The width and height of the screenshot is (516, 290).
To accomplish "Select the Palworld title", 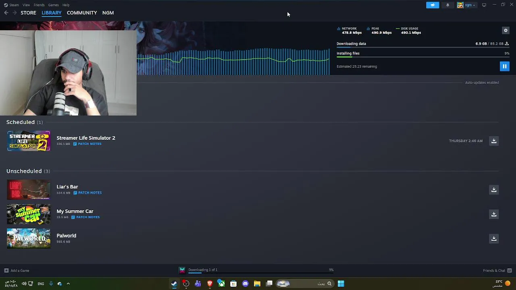I will point(67,236).
